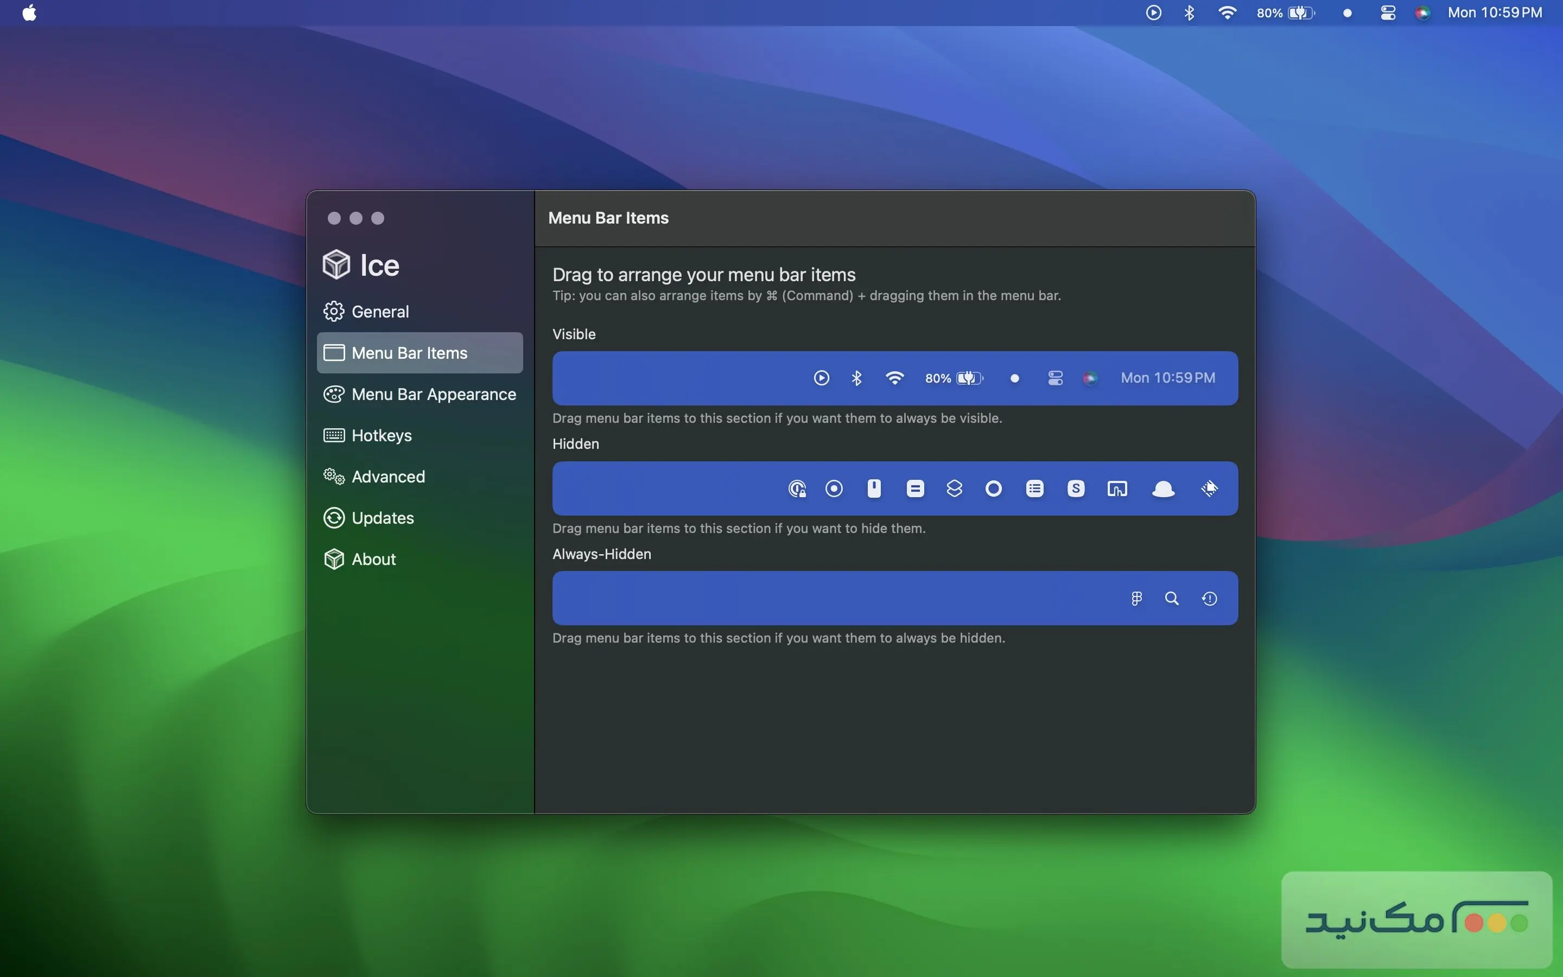Screen dimensions: 1563x977
Task: Open the Apple menu in menu bar
Action: click(x=29, y=13)
